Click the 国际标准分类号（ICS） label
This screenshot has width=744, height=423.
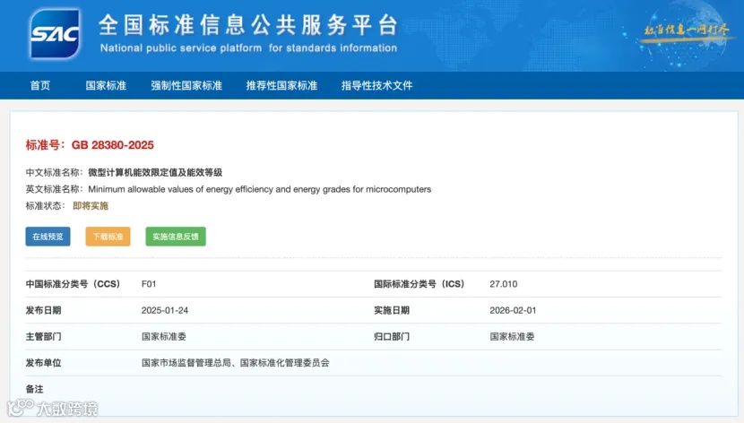pyautogui.click(x=419, y=284)
